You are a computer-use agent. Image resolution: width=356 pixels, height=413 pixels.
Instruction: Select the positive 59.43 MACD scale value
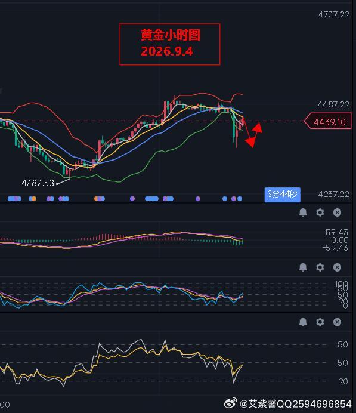[337, 232]
